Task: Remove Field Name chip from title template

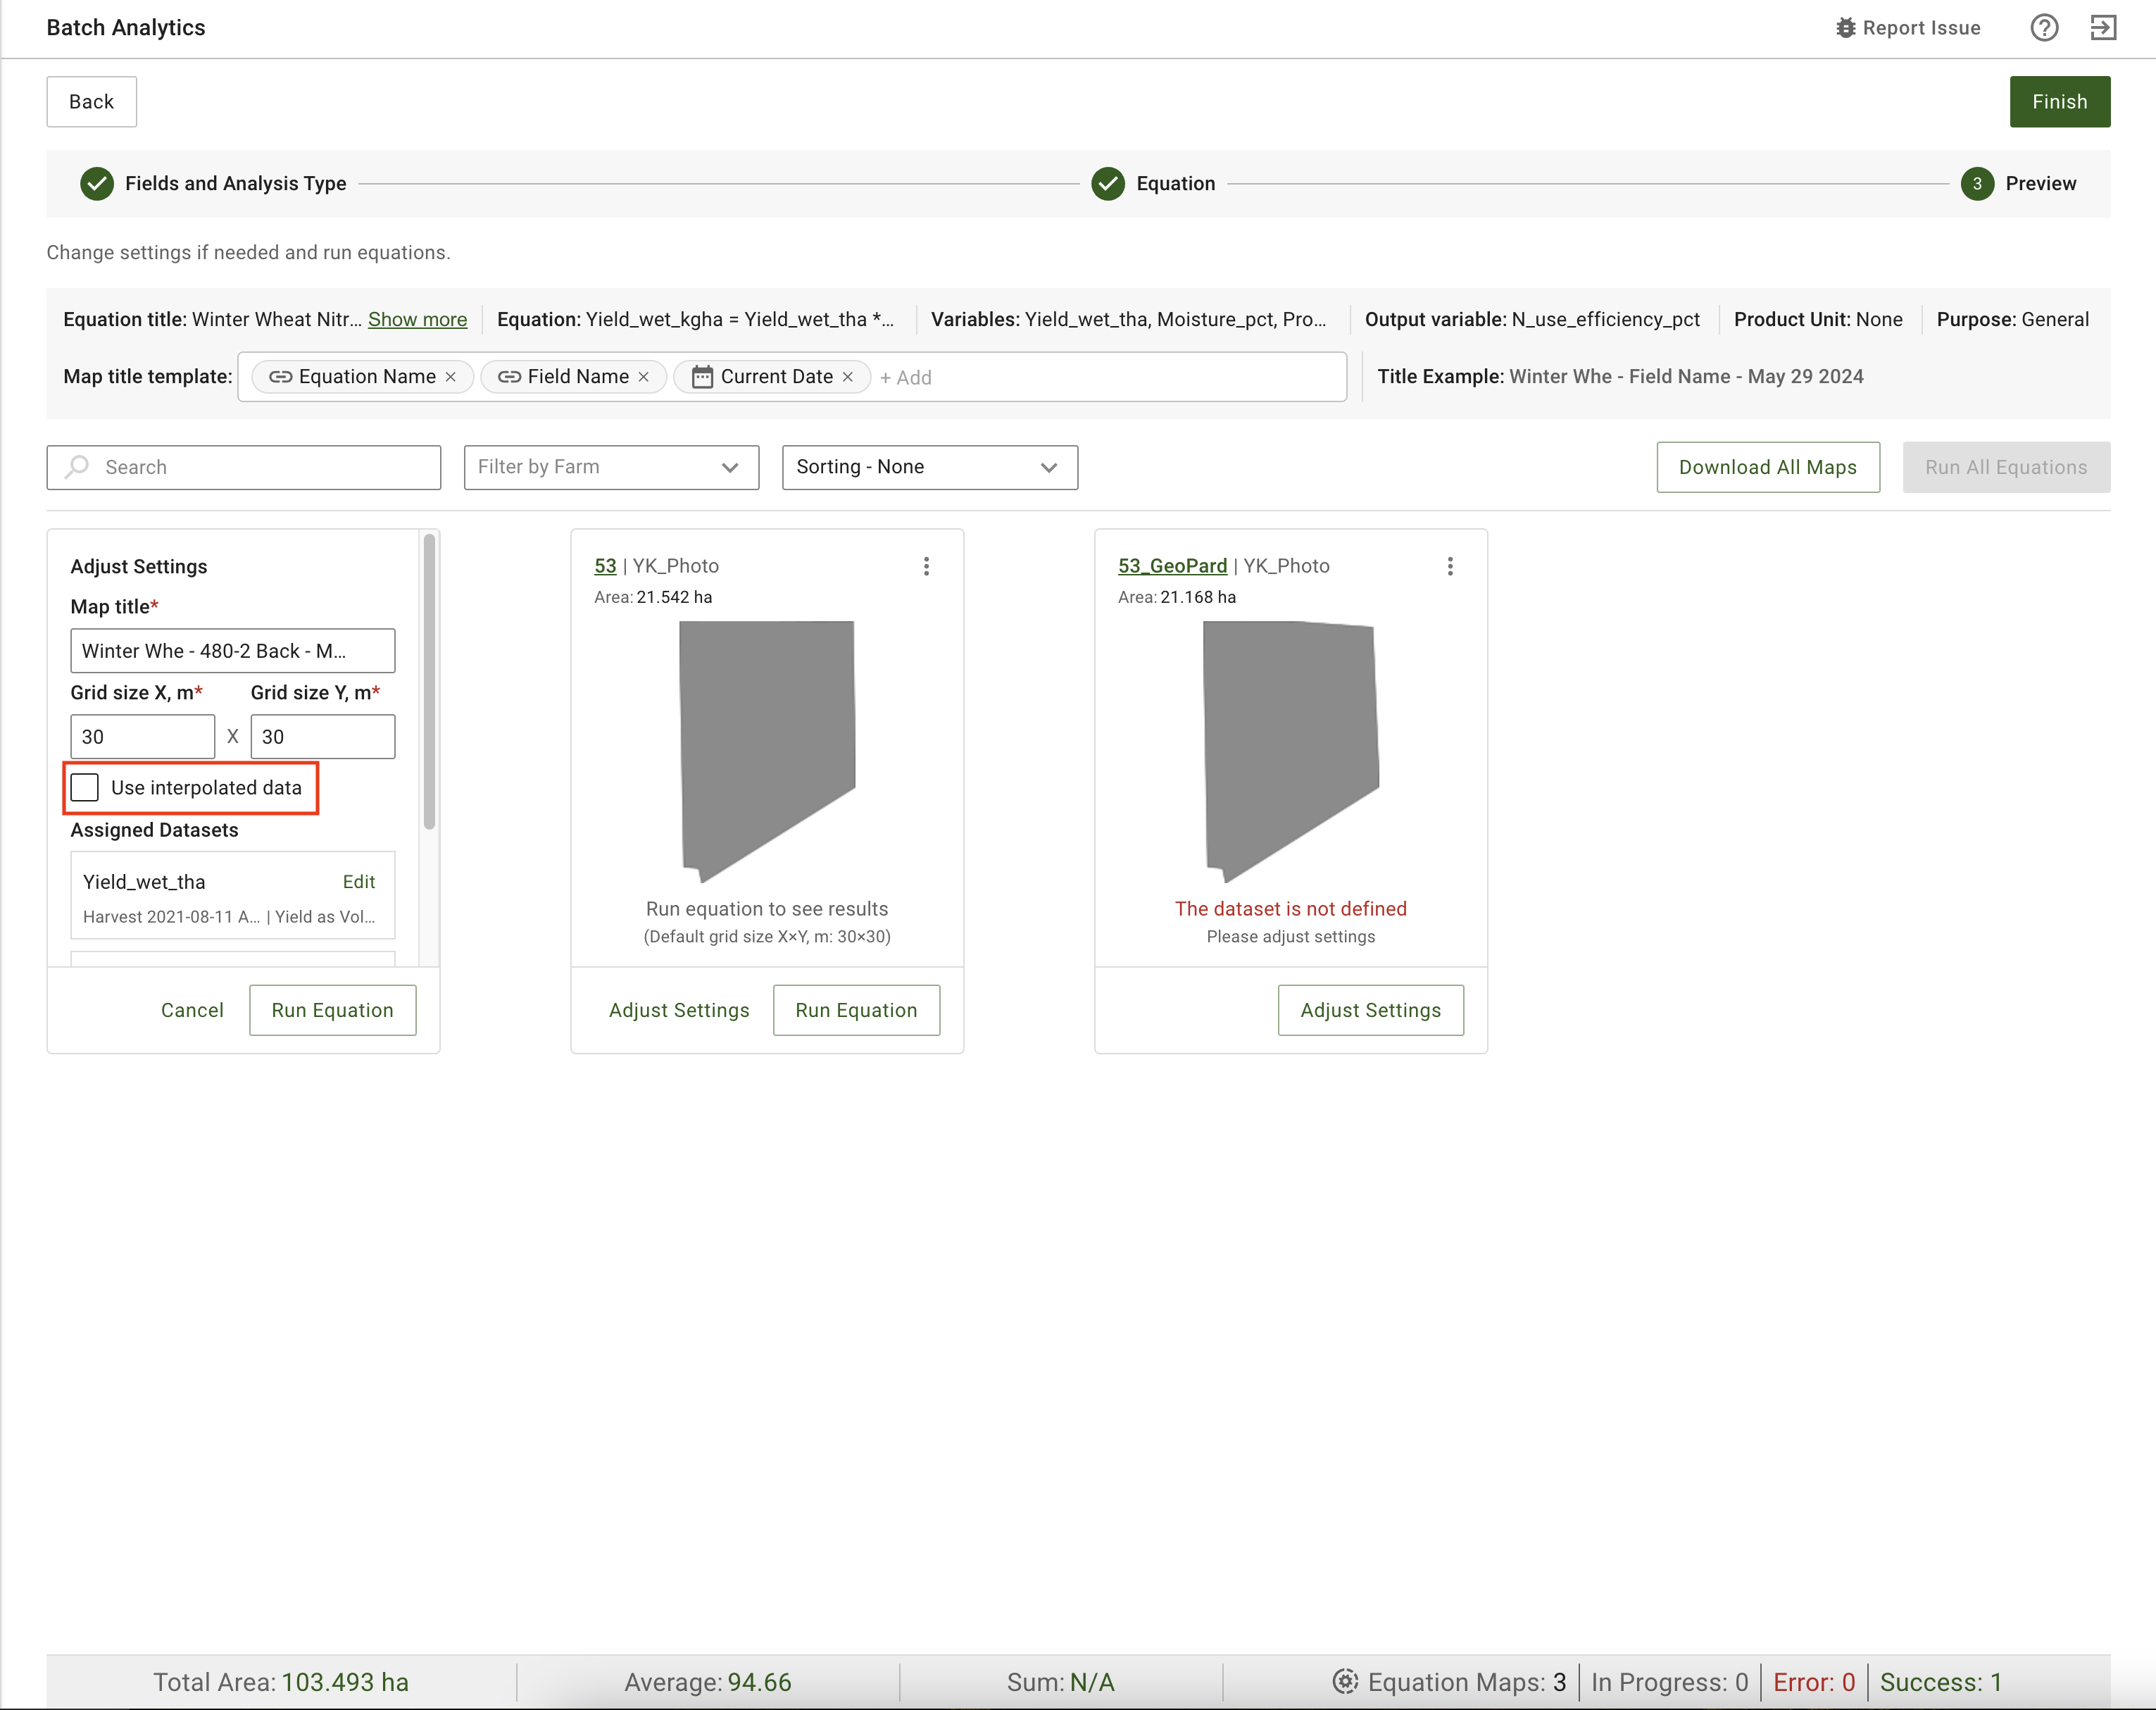Action: (644, 377)
